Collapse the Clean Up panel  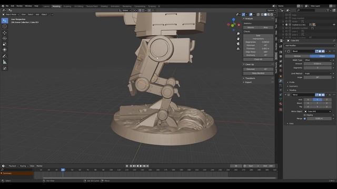coord(249,64)
